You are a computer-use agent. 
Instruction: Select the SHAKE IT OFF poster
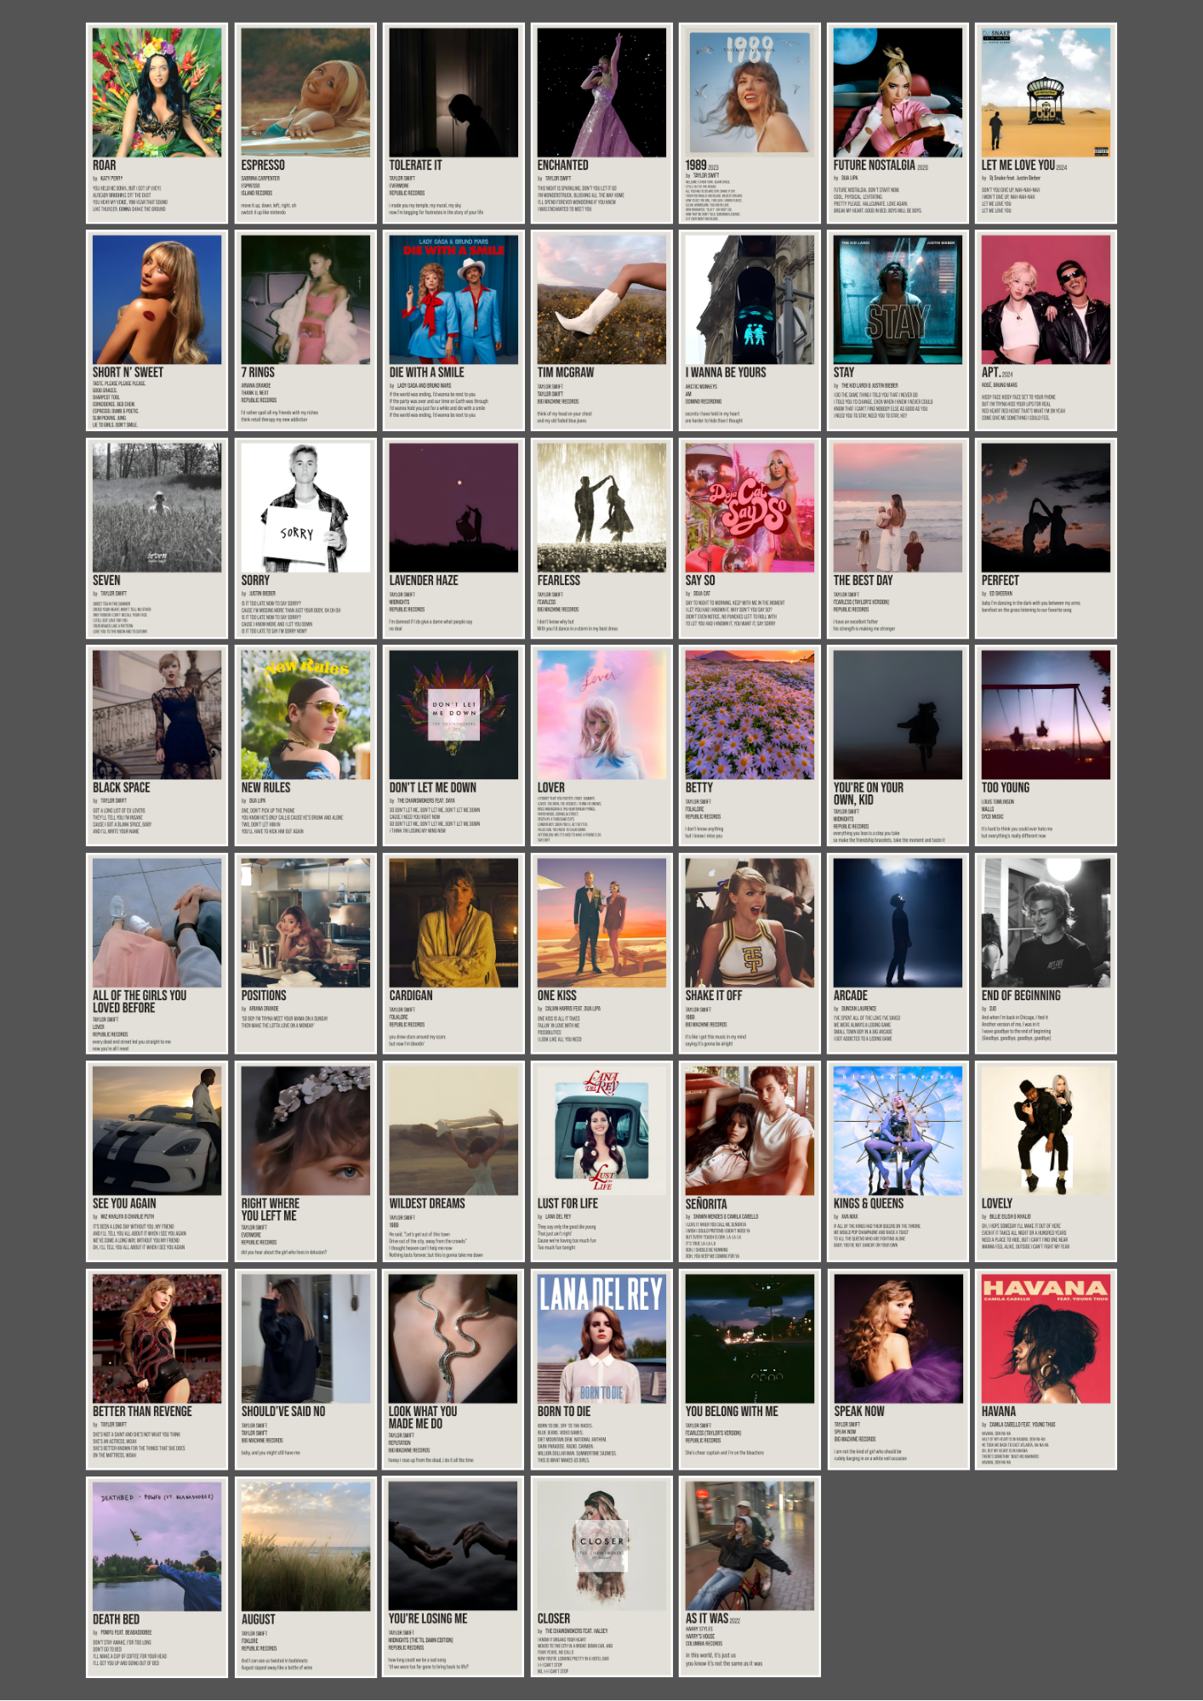click(x=750, y=954)
